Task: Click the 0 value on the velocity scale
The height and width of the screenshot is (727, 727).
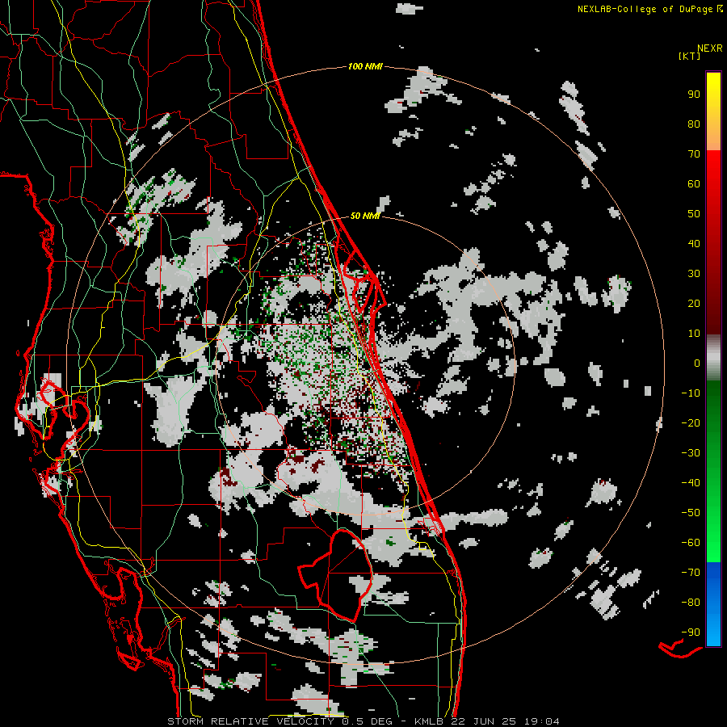Action: click(x=697, y=363)
